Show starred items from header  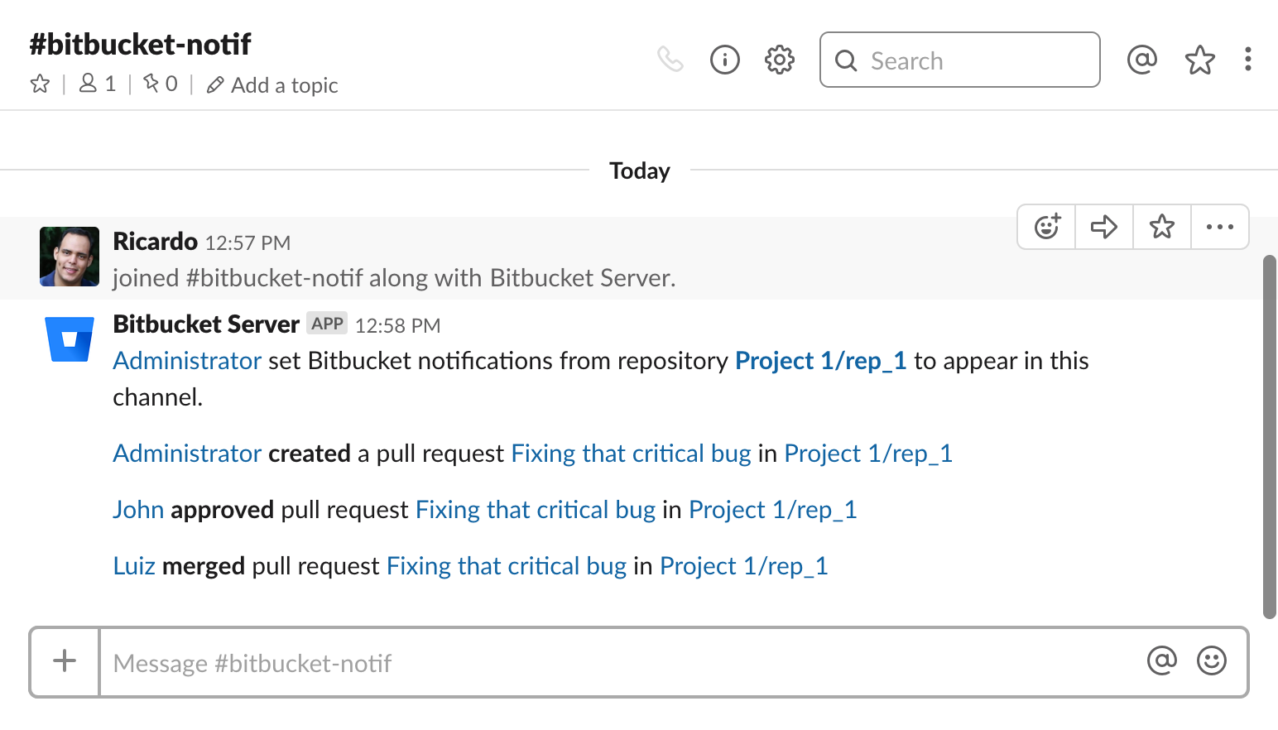click(x=1199, y=60)
